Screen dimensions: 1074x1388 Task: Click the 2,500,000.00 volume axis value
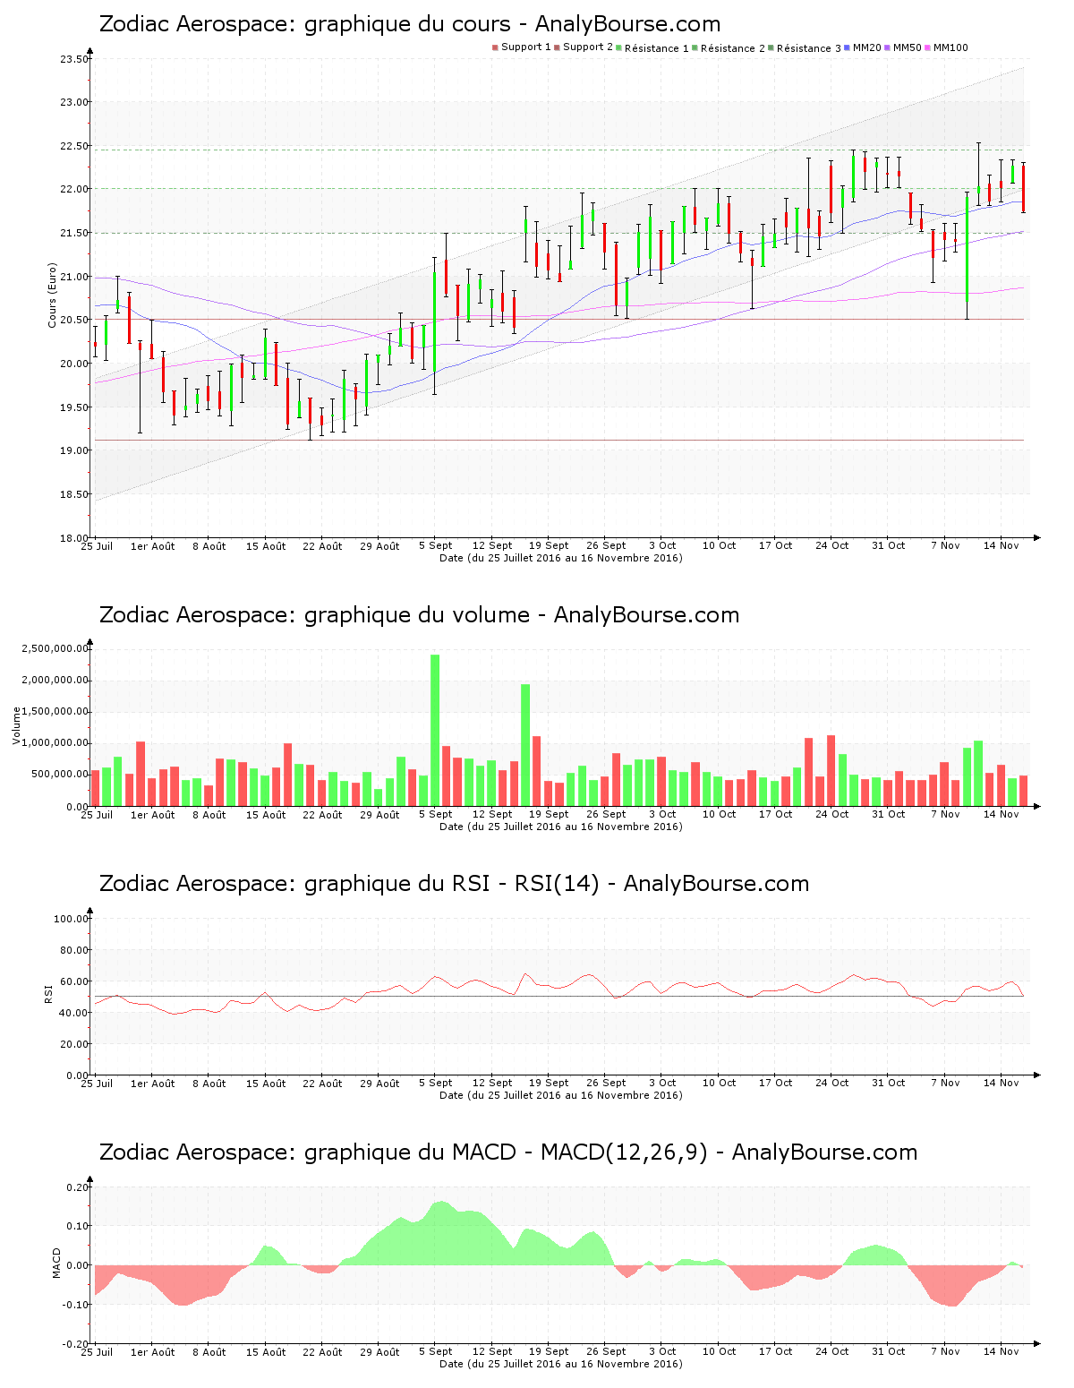[55, 648]
